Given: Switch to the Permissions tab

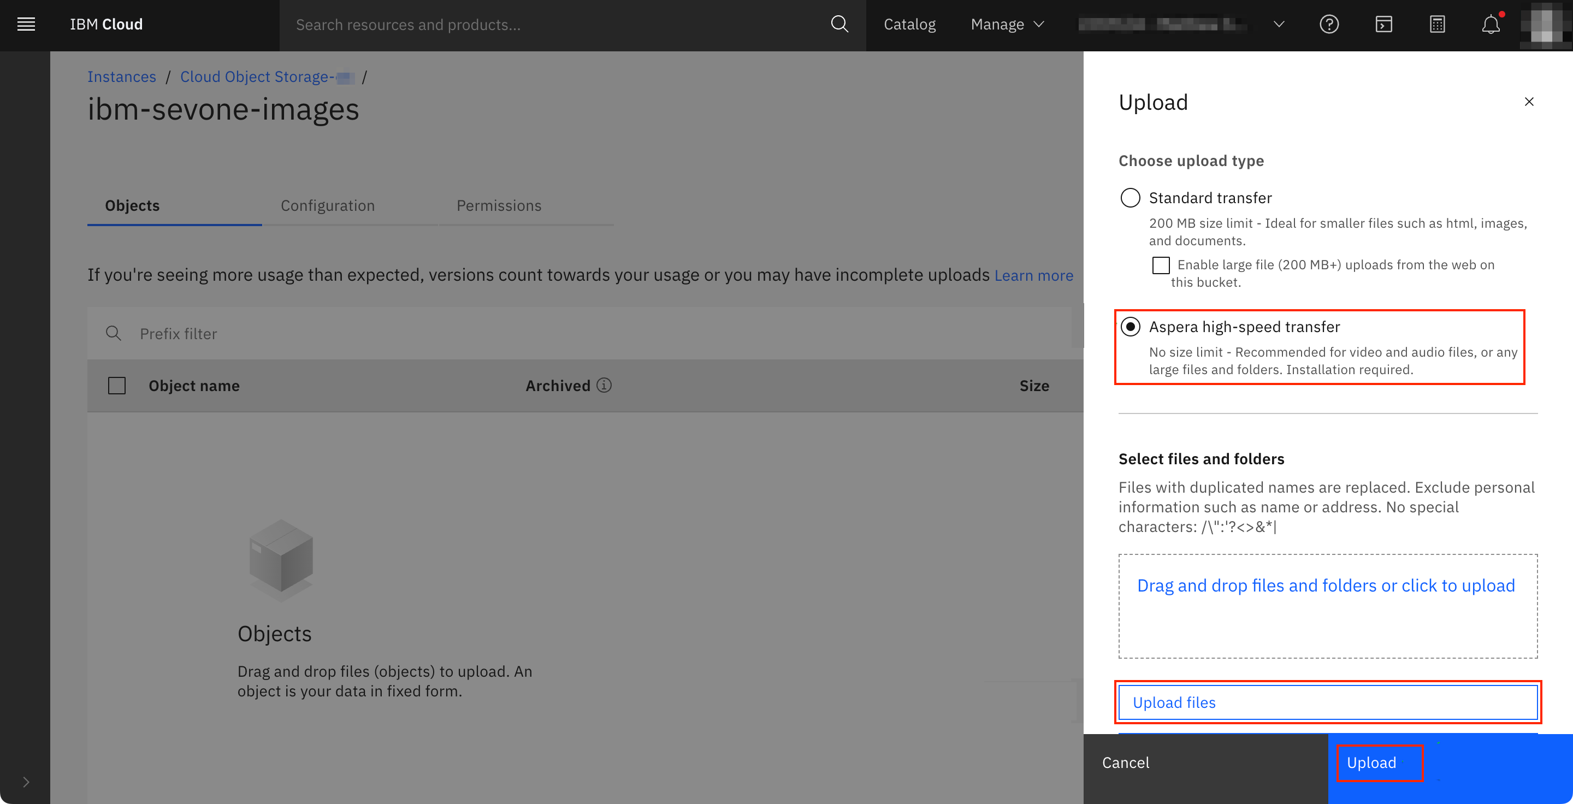Looking at the screenshot, I should point(498,205).
